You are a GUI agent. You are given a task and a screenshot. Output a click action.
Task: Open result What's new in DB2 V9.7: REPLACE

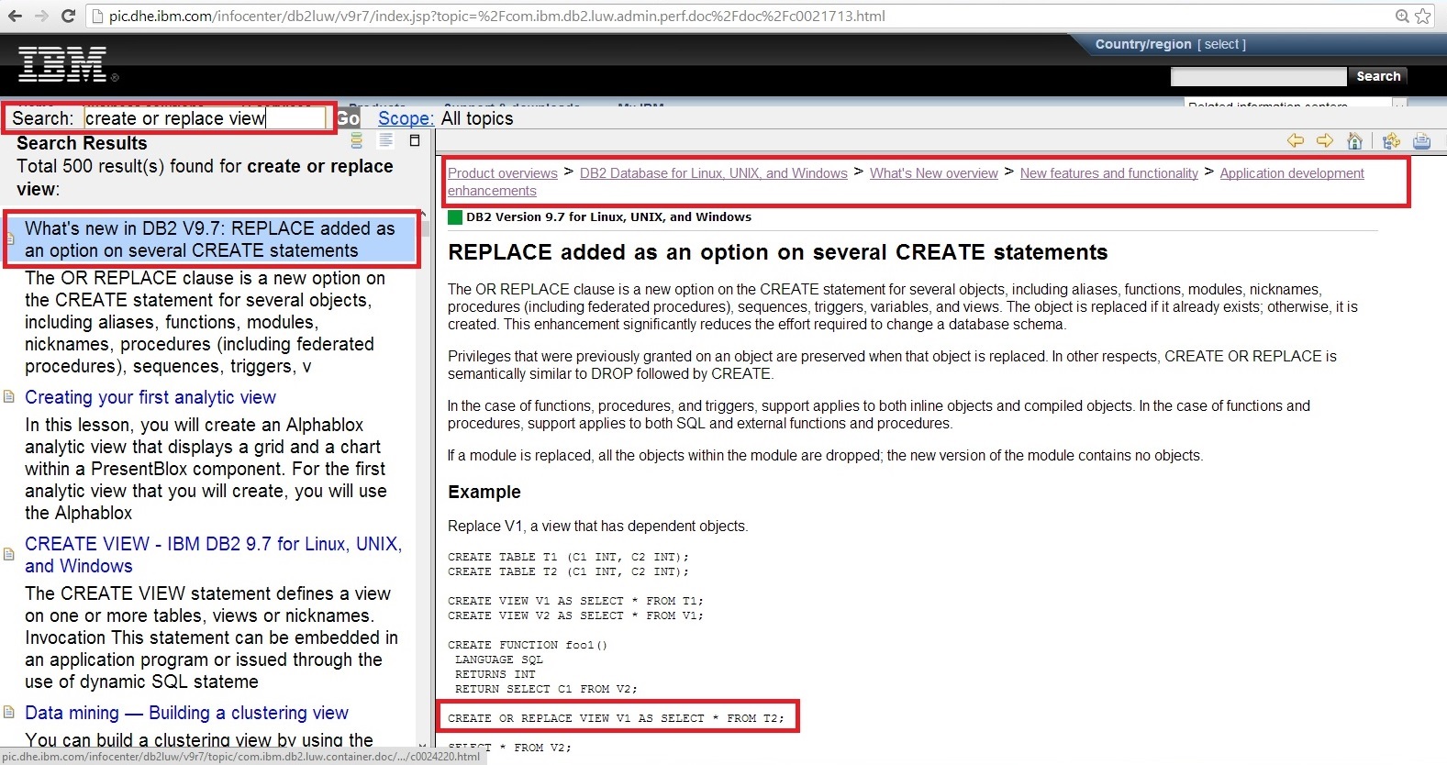tap(210, 239)
